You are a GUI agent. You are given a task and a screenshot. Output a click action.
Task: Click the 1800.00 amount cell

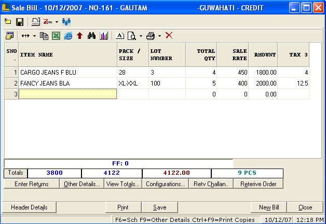[x=263, y=73]
